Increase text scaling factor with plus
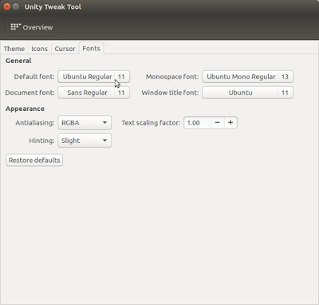Image resolution: width=319 pixels, height=305 pixels. (230, 123)
